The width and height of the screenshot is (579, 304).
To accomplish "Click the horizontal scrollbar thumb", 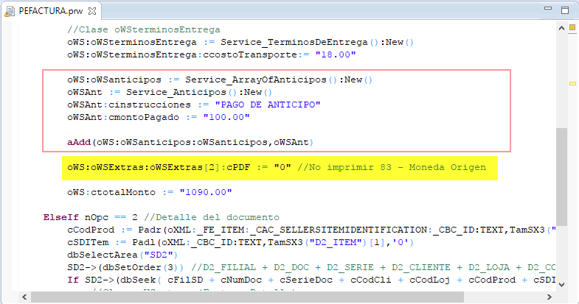I will coord(247,297).
